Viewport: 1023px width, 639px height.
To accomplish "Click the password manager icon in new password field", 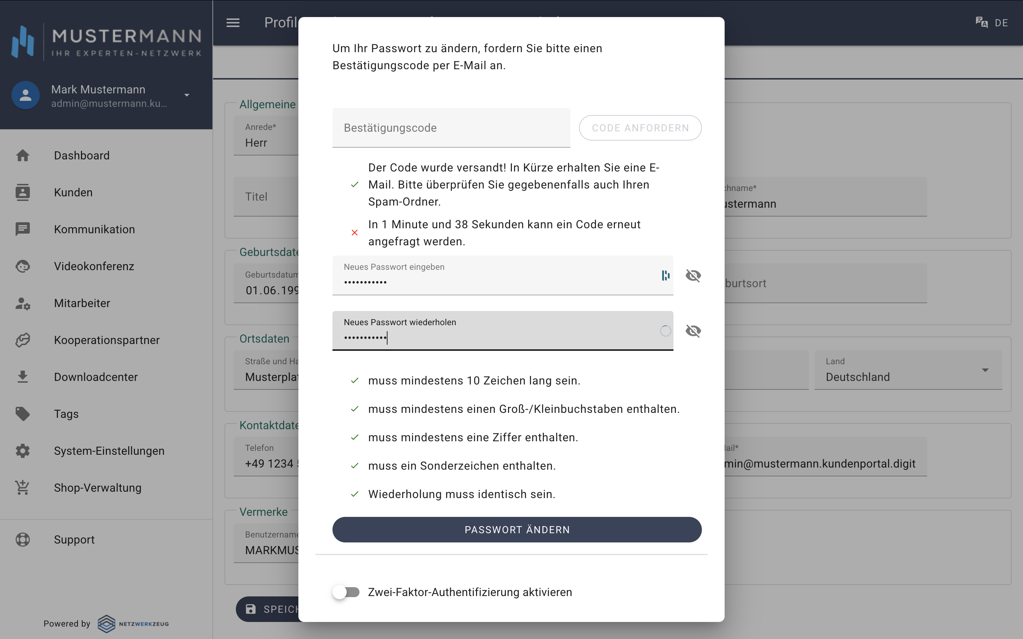I will (x=665, y=275).
